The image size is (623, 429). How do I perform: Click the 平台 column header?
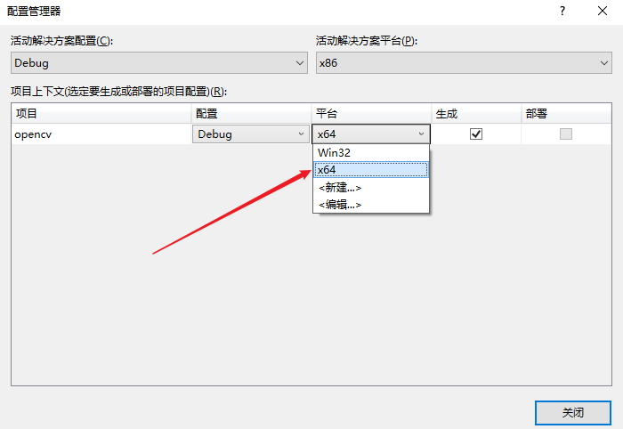(x=371, y=114)
